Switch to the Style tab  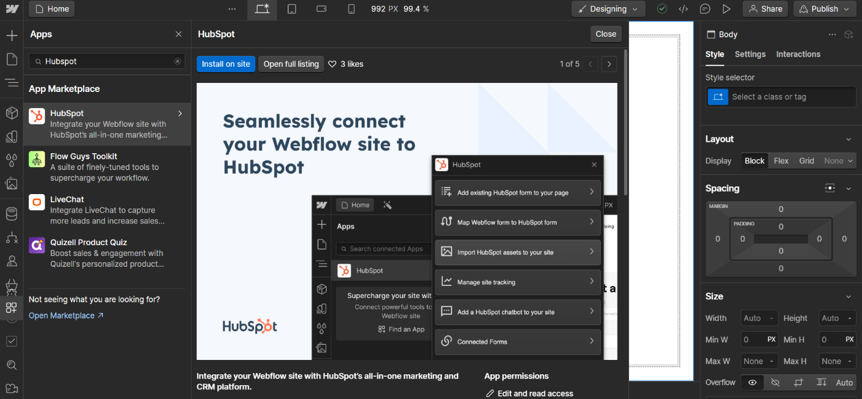click(x=715, y=54)
